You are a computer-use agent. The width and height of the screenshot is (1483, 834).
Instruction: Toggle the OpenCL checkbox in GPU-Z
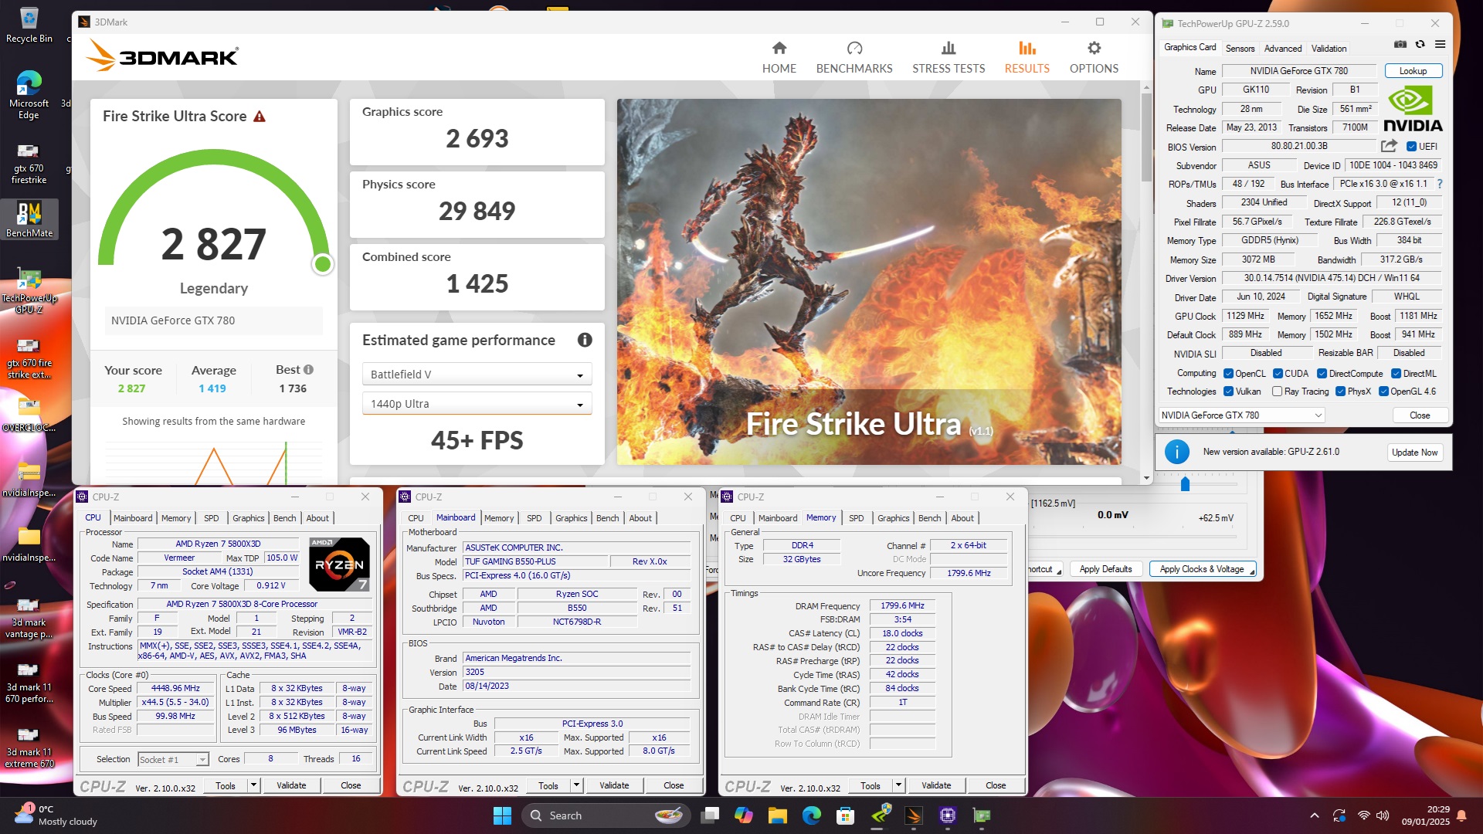coord(1228,374)
